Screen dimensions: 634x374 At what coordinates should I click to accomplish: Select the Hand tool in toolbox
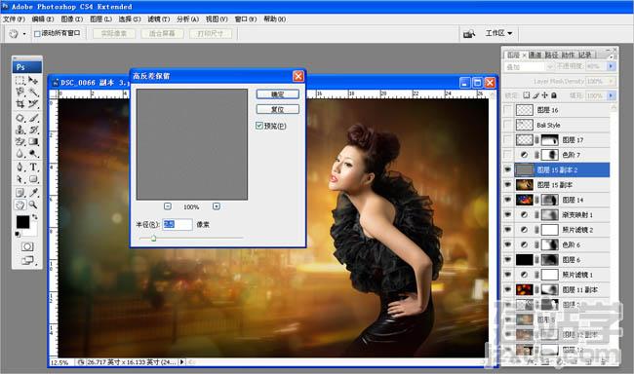point(20,205)
